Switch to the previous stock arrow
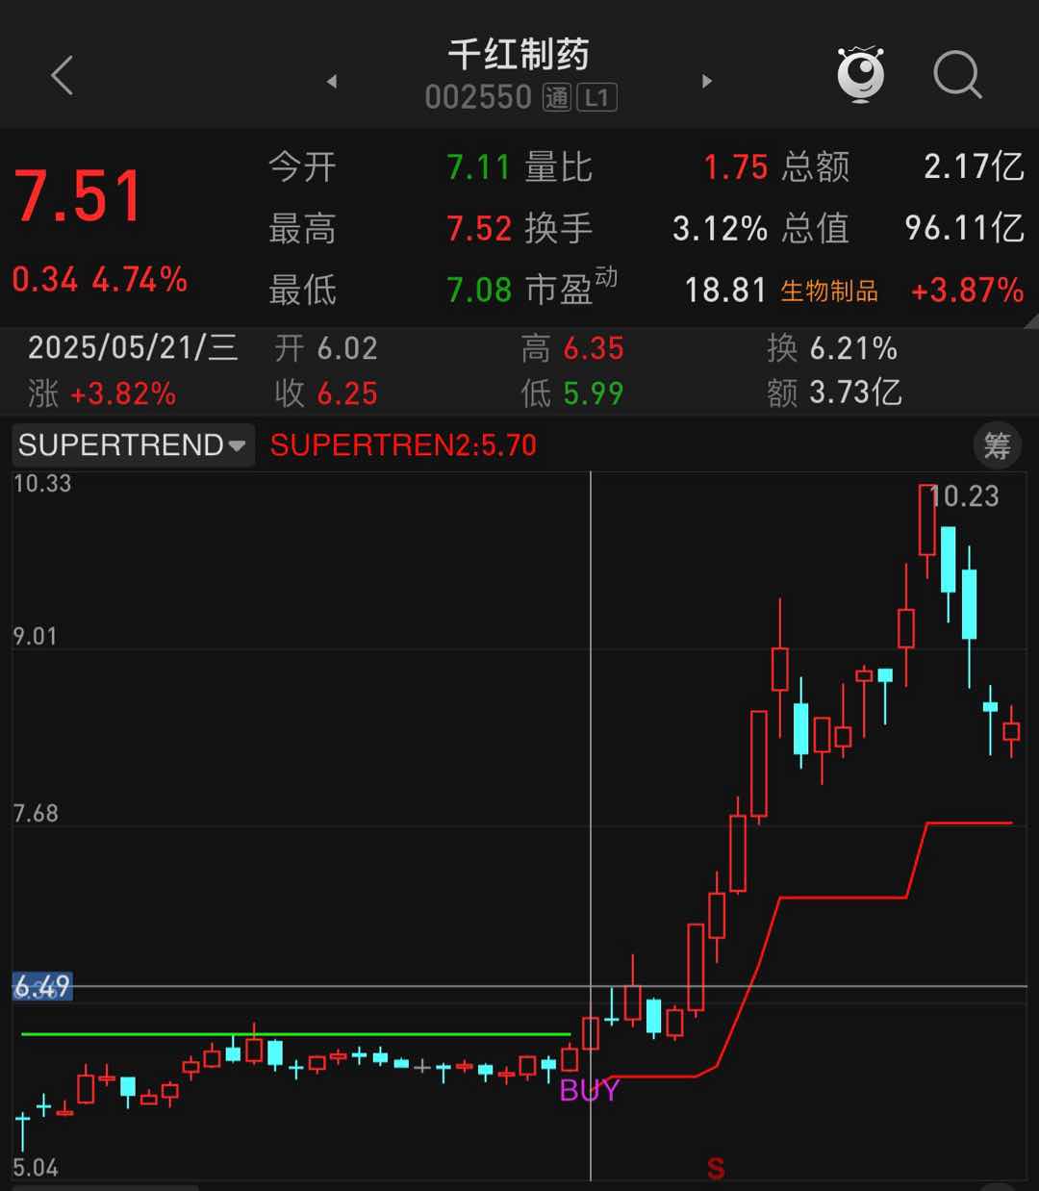 coord(332,82)
